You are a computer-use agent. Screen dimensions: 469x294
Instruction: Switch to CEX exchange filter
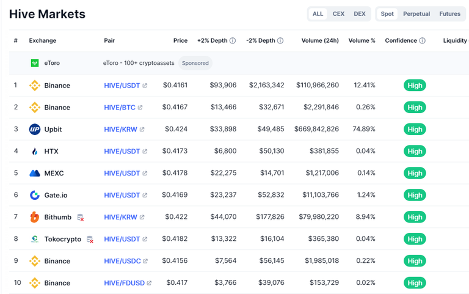(338, 14)
